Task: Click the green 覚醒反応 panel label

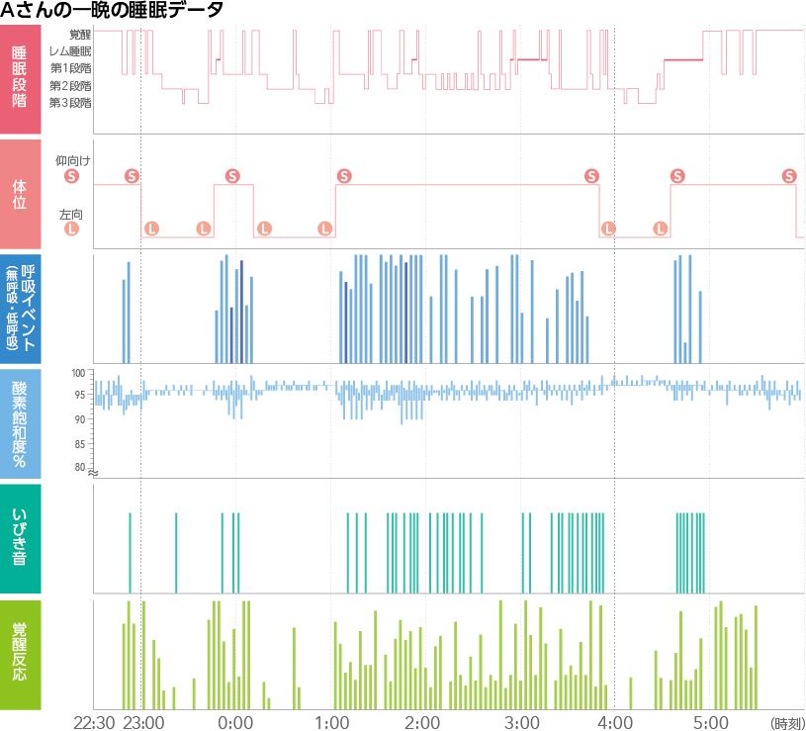Action: (21, 655)
